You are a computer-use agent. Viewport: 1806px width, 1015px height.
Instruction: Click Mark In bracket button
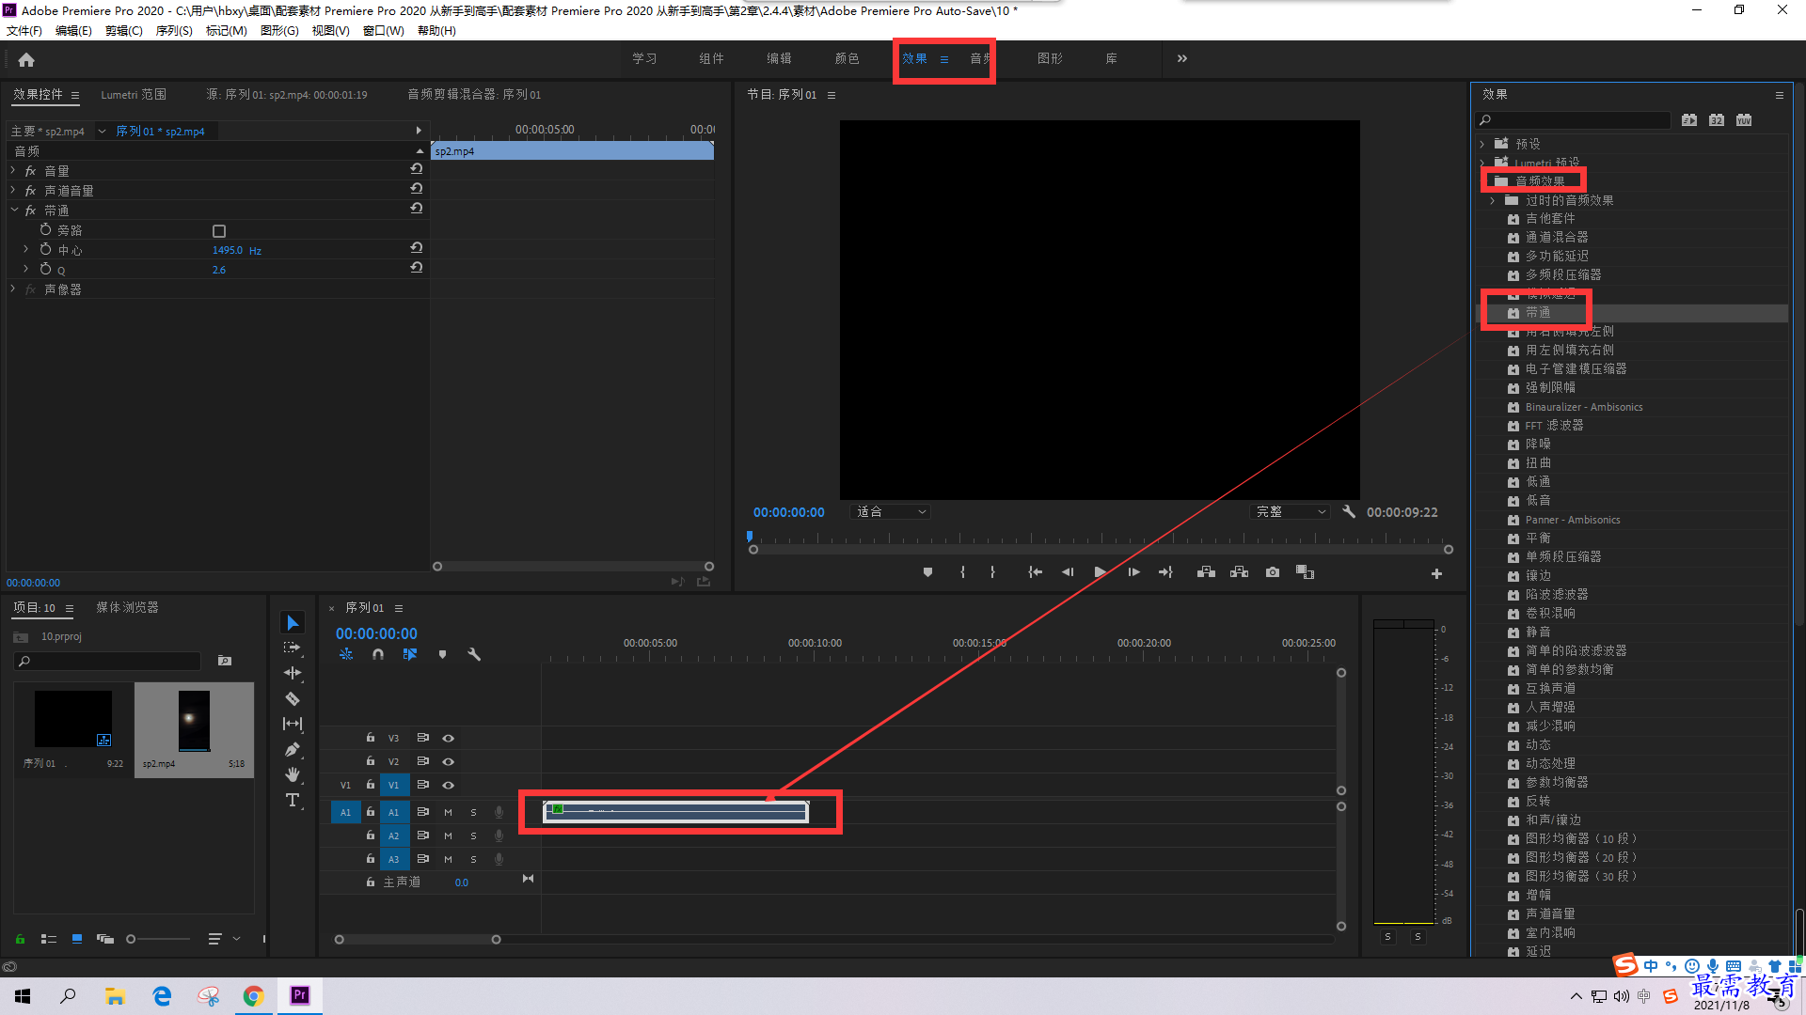pos(962,571)
